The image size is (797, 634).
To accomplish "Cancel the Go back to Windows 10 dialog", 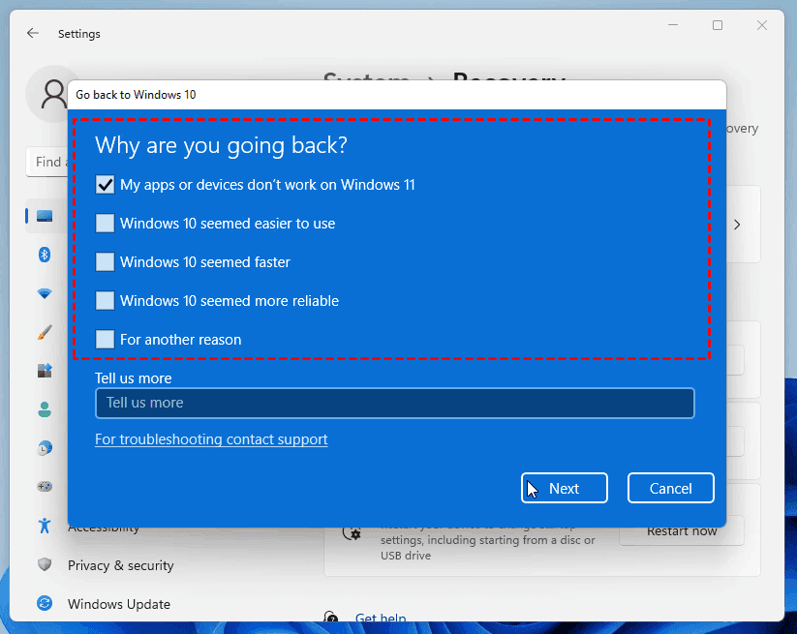I will tap(670, 488).
